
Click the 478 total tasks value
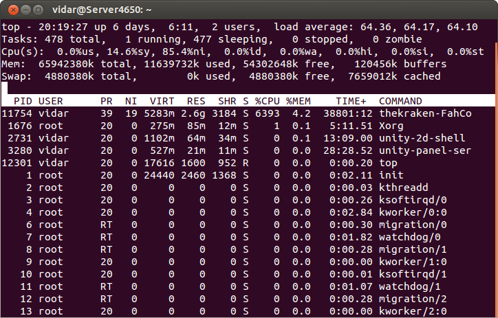click(54, 39)
